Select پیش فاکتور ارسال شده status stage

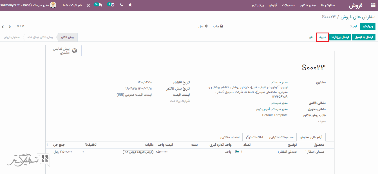40,37
